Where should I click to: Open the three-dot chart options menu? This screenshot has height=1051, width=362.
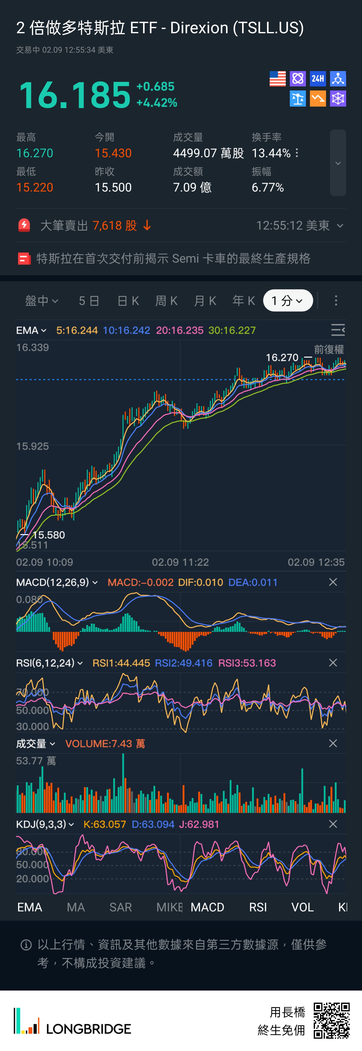click(336, 301)
